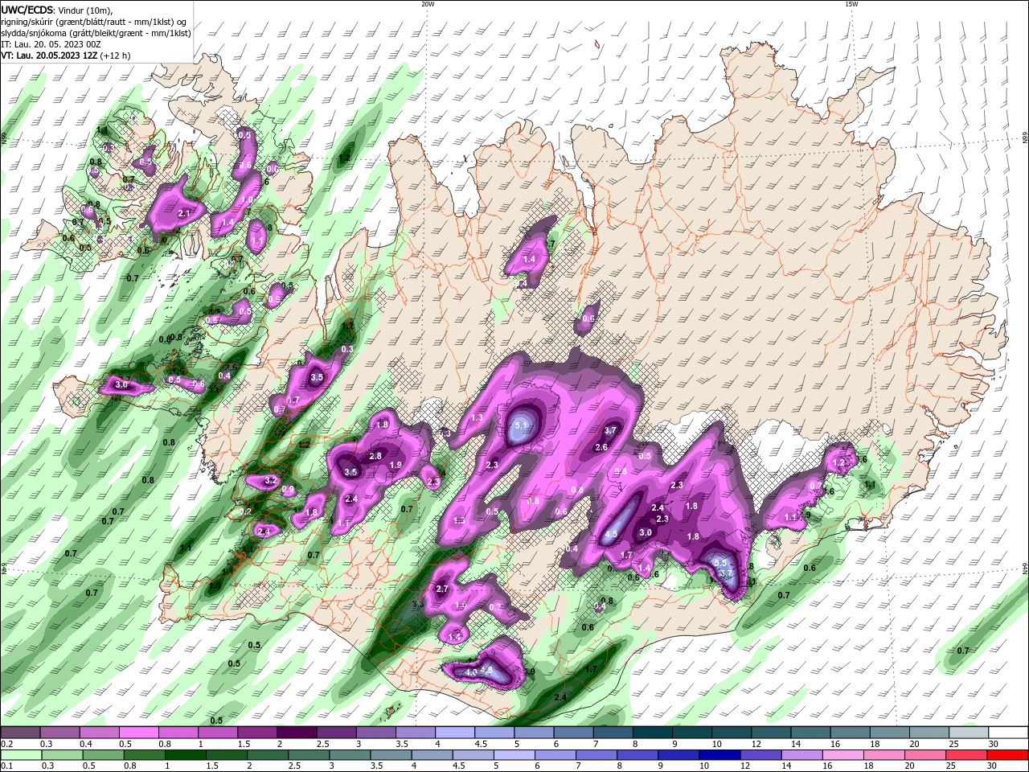Select the bright red swatch after bottom-row 30
The image size is (1029, 772).
(1006, 755)
